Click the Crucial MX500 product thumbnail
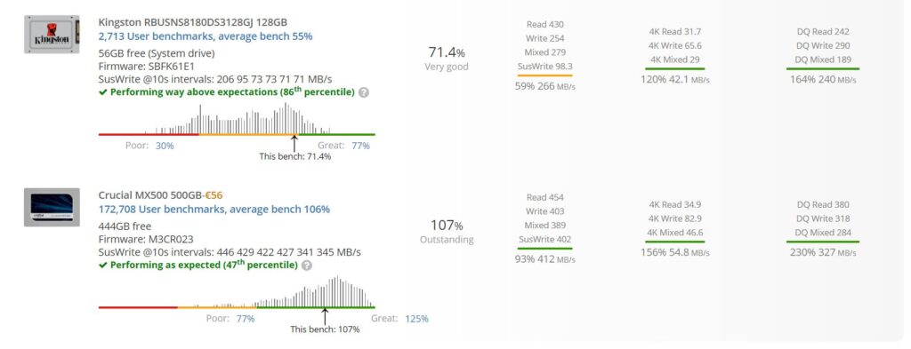The height and width of the screenshot is (349, 911). (52, 207)
